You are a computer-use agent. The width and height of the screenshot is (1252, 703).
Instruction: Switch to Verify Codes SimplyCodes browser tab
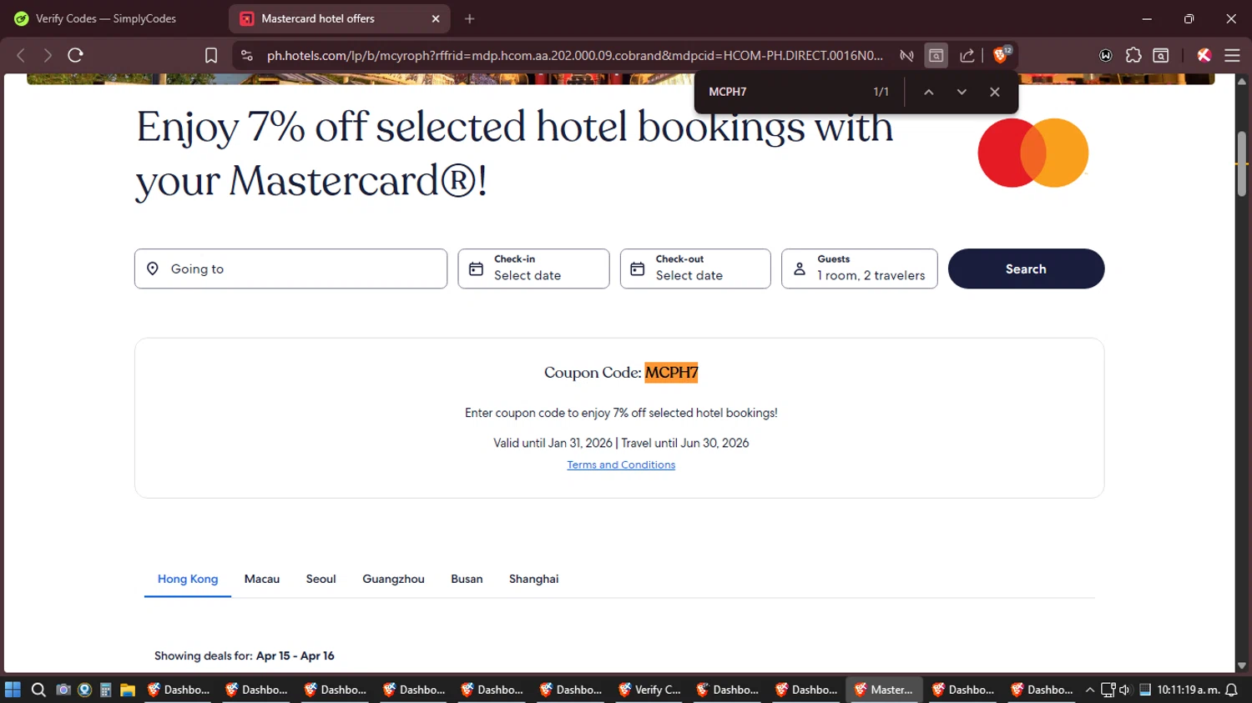coord(106,18)
